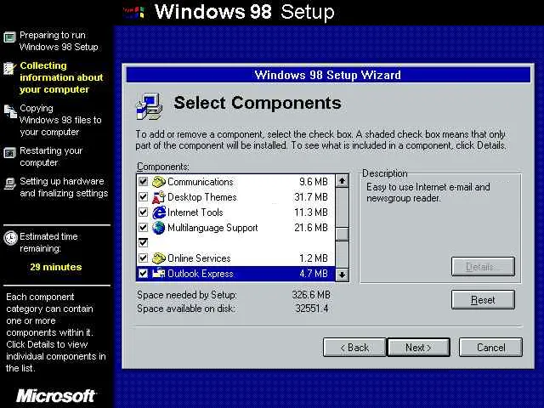Screen dimensions: 544x408
Task: Click the Space available on disk label
Action: [185, 309]
